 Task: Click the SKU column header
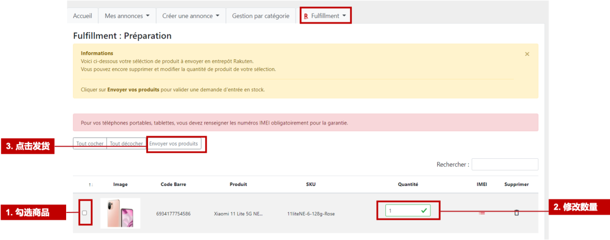[311, 184]
